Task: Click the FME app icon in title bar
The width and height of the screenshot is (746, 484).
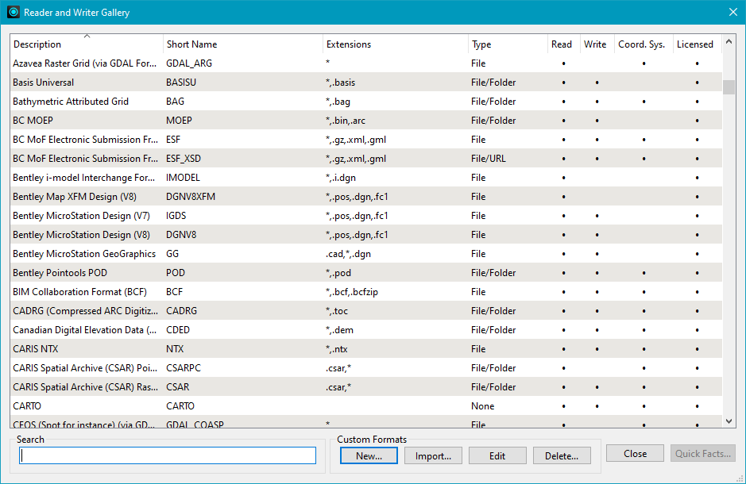Action: (14, 13)
